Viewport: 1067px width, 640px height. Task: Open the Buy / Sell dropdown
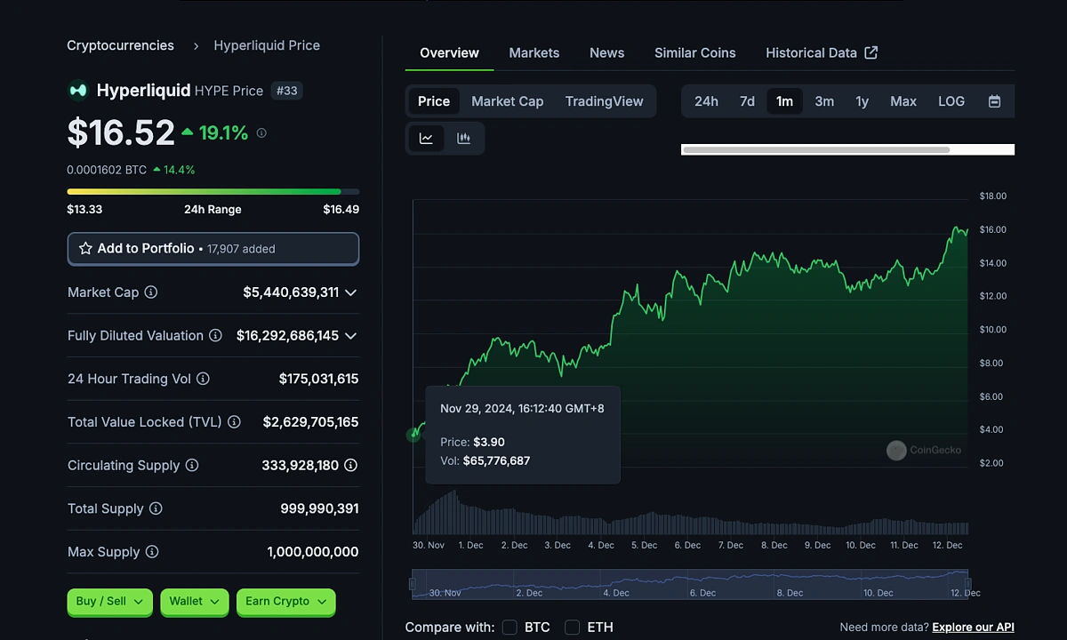(109, 602)
